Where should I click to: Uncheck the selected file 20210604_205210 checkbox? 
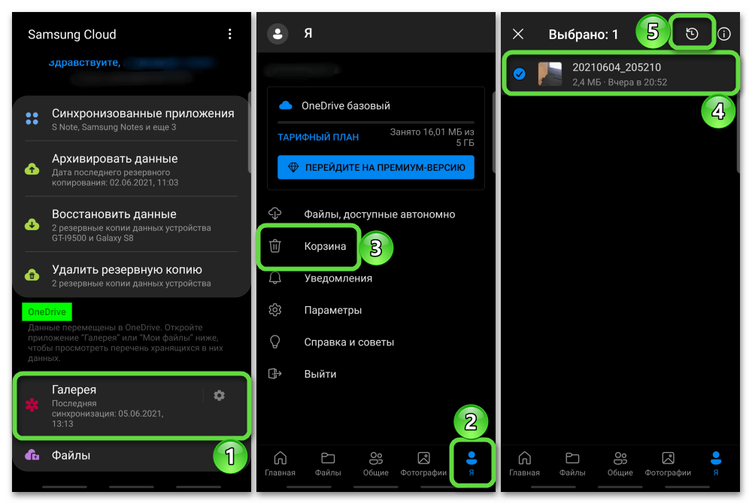coord(519,74)
